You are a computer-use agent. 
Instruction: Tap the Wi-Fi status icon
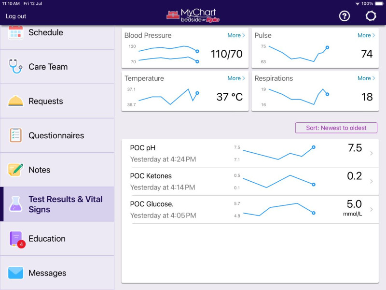pyautogui.click(x=357, y=4)
